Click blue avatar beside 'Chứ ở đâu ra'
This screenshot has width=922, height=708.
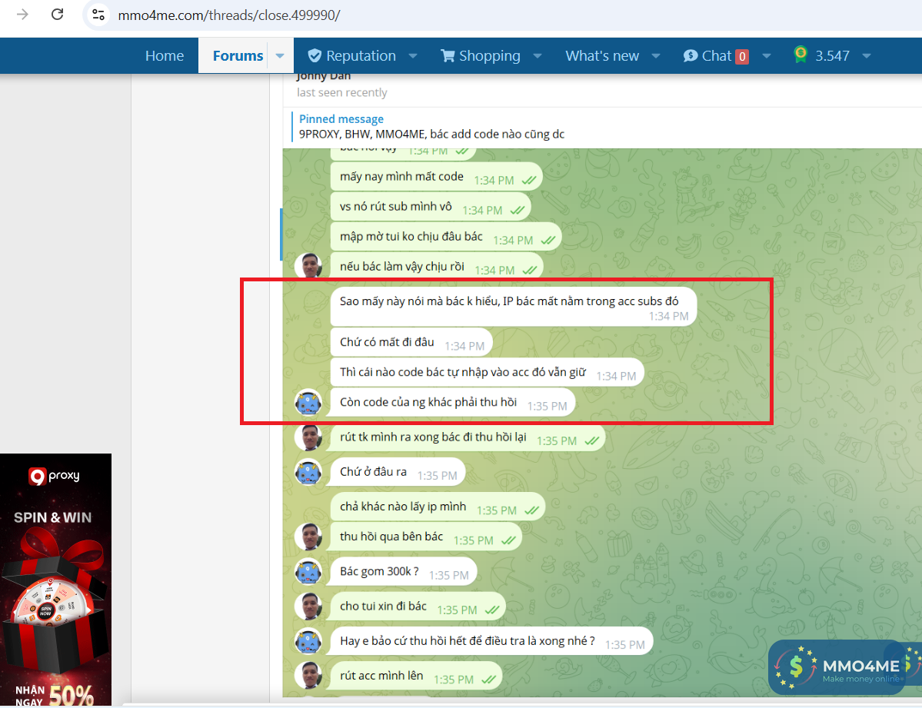pyautogui.click(x=308, y=473)
